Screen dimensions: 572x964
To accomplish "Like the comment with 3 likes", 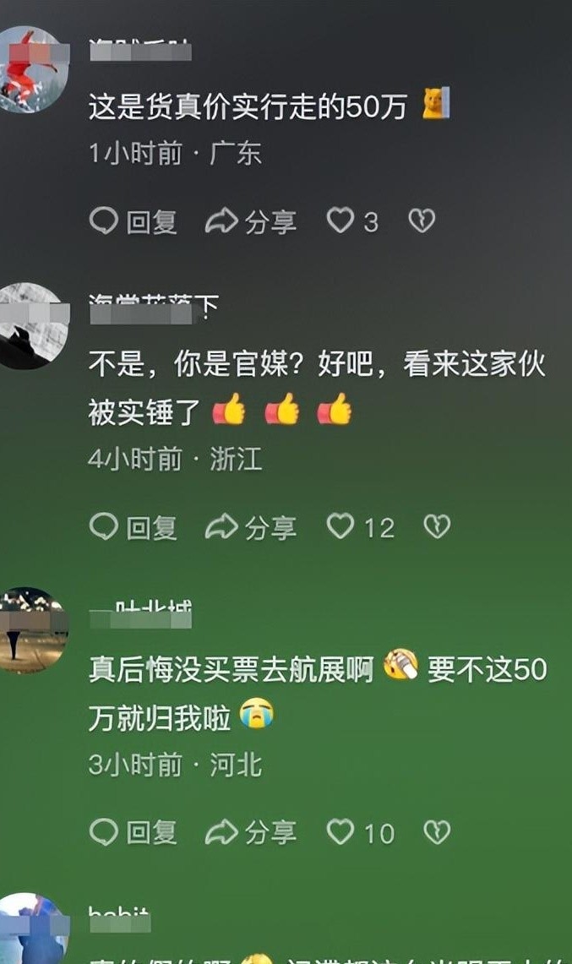I will (x=351, y=221).
